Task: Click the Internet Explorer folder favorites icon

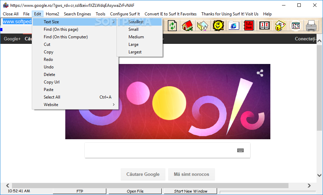Action: pos(233,26)
